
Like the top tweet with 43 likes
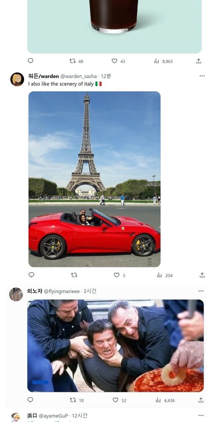118,61
